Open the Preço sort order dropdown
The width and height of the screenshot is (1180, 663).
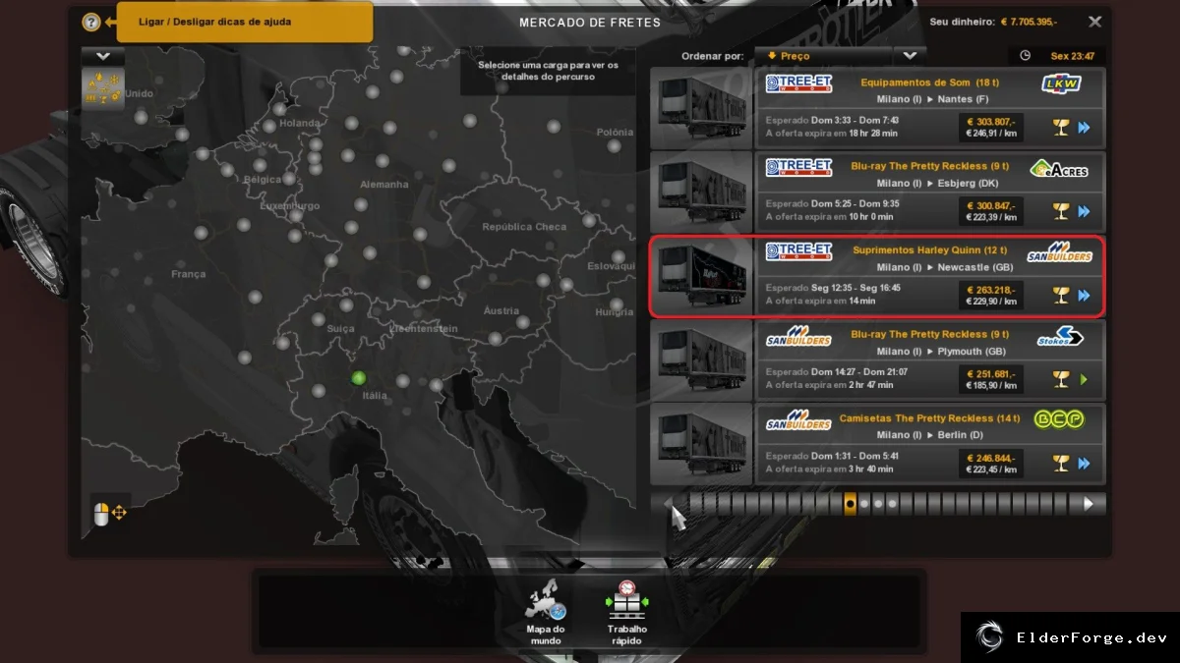823,56
